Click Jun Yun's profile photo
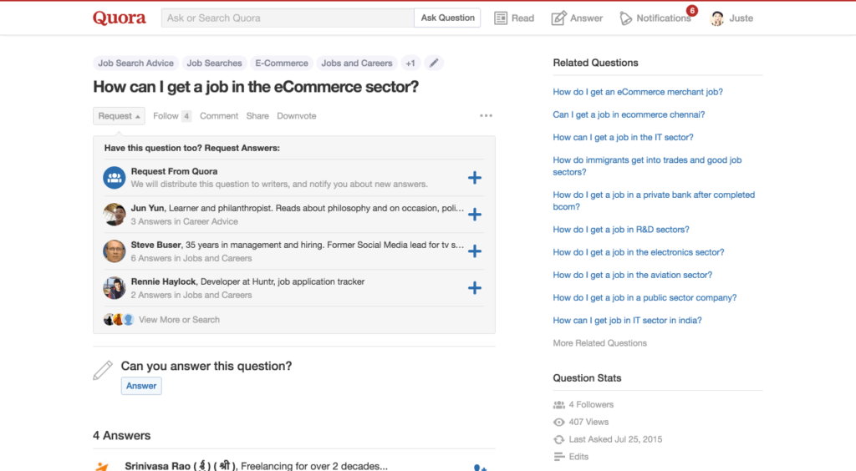 (x=114, y=215)
